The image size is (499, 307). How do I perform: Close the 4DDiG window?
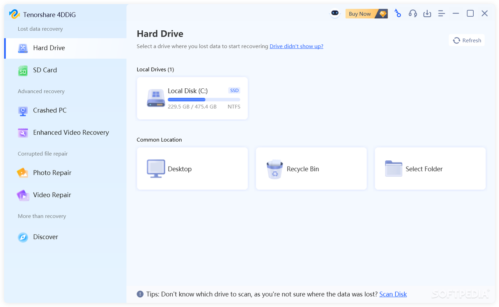coord(485,14)
